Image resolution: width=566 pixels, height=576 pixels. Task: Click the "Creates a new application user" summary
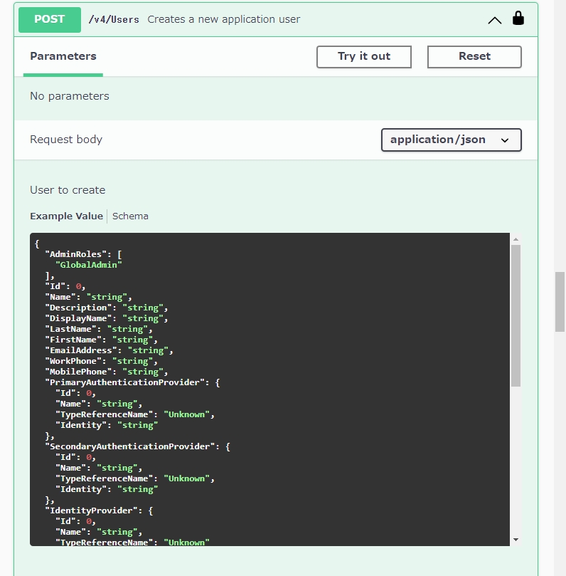click(x=224, y=19)
